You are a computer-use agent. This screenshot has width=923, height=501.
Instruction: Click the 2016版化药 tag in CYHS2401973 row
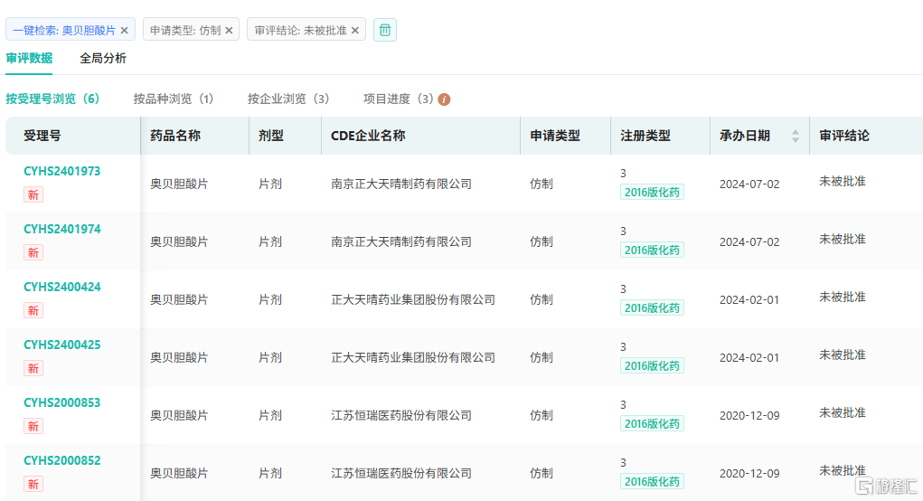point(652,193)
